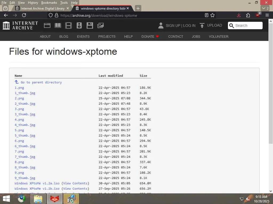Open the EVENTS nav link
This screenshot has height=204, width=273.
click(83, 37)
